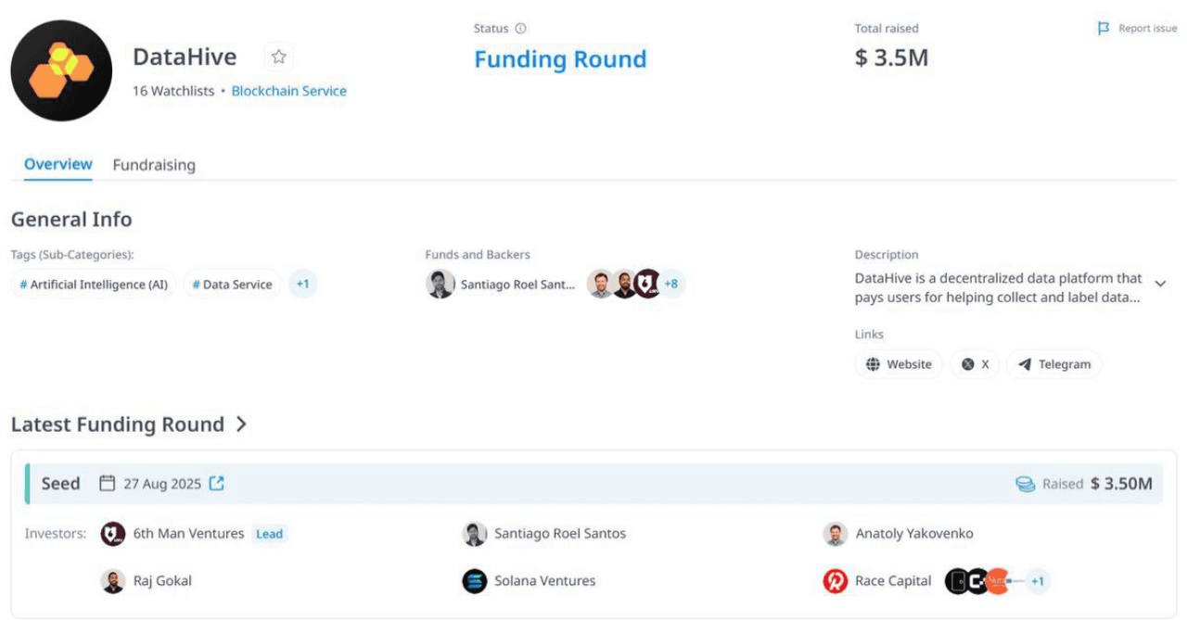Viewport: 1187px width, 620px height.
Task: Open the Blockchain Service category link
Action: (288, 91)
